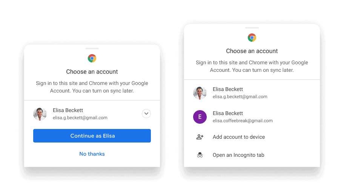Select elisa.coffeebreak@gmail.com account

(252, 117)
